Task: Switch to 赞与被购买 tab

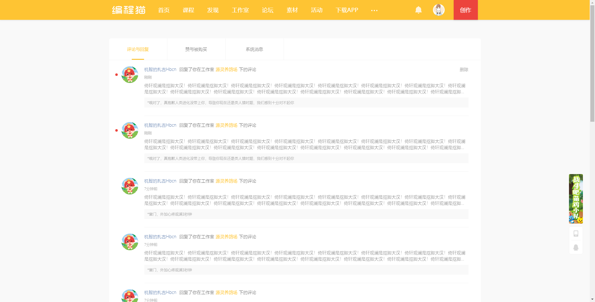Action: (196, 49)
